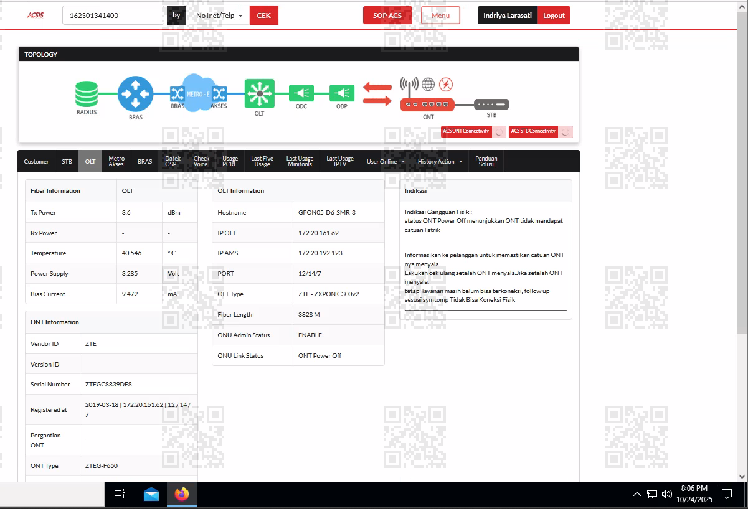The image size is (748, 509).
Task: Click the TOPOLOGY panel header
Action: [298, 54]
